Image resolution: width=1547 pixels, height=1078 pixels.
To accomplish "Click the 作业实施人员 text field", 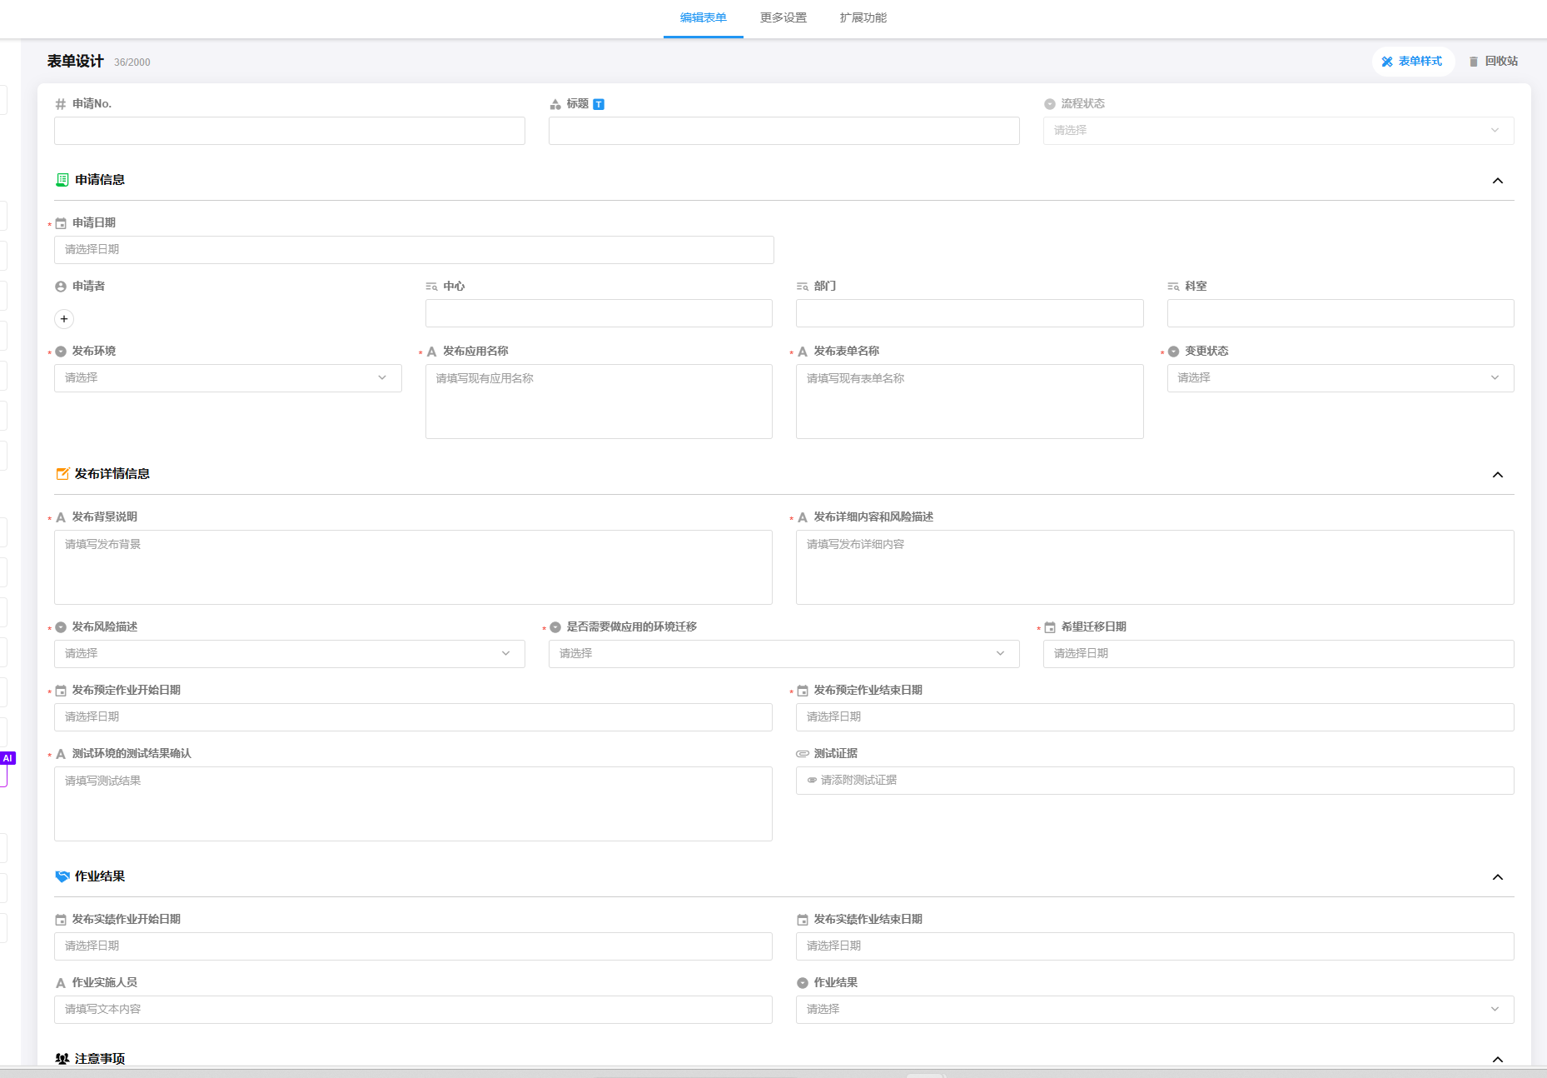I will pos(413,1010).
